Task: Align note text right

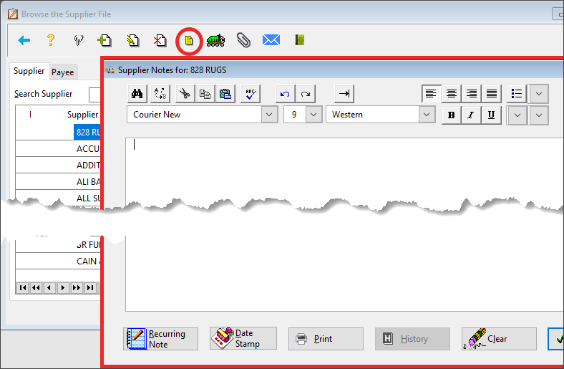Action: click(472, 94)
